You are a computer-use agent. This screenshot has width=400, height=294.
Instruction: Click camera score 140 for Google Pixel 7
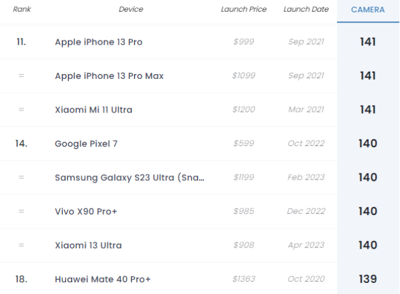pyautogui.click(x=368, y=144)
